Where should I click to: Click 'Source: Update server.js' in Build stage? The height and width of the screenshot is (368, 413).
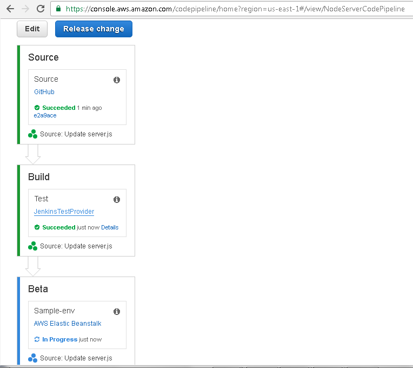click(x=76, y=246)
